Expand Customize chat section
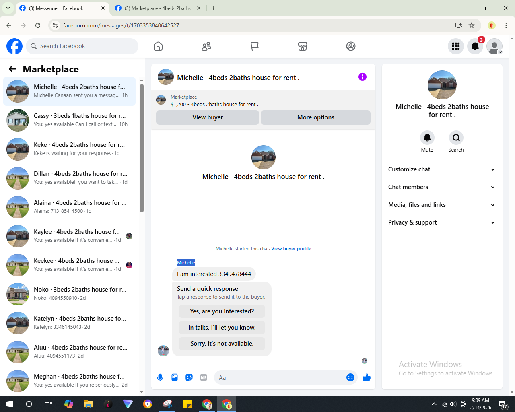The width and height of the screenshot is (515, 412). click(x=442, y=169)
